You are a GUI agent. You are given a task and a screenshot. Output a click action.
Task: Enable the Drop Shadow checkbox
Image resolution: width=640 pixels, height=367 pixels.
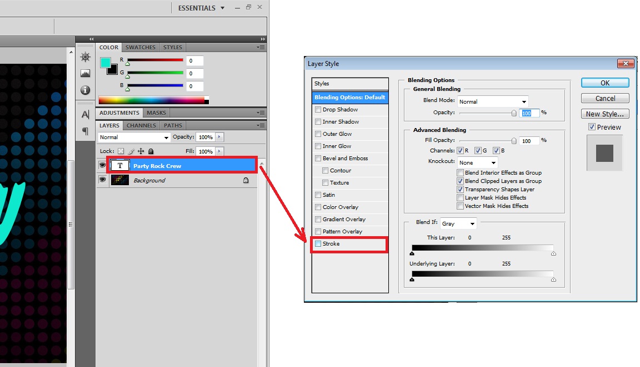click(x=318, y=109)
